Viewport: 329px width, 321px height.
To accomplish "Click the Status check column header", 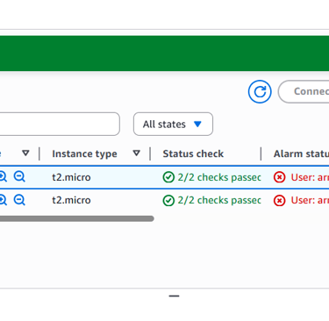I will point(193,153).
